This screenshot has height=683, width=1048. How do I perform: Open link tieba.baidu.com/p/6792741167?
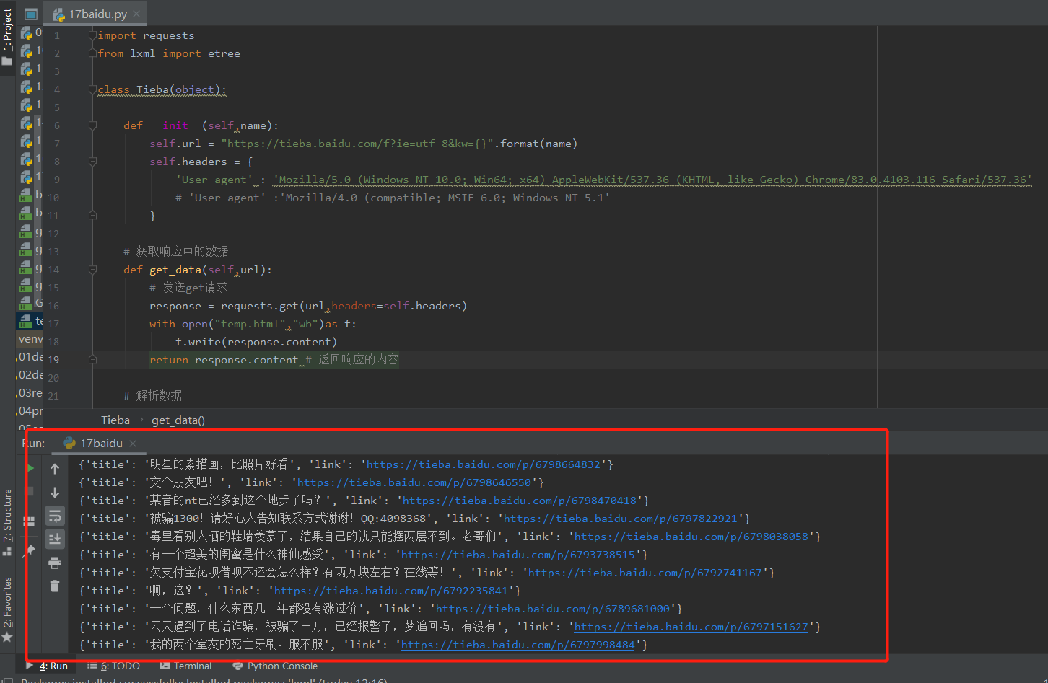(x=645, y=573)
